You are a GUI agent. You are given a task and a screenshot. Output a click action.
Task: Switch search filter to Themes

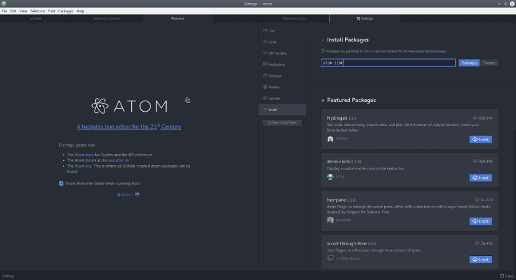point(489,63)
